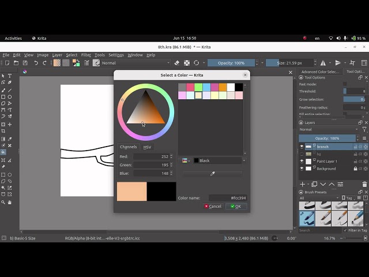This screenshot has width=369, height=277.
Task: Switch to the HSV tab
Action: (147, 147)
